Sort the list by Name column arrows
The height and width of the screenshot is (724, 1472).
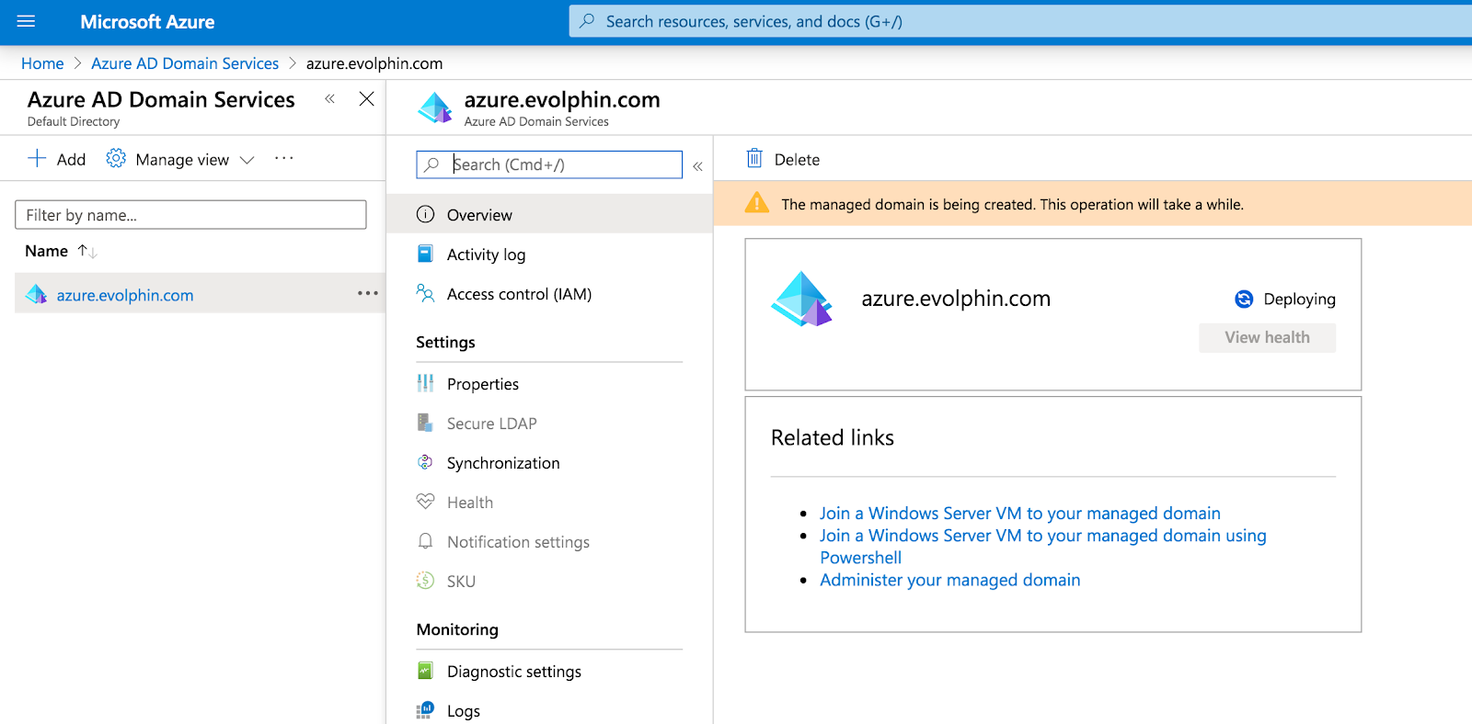point(87,251)
